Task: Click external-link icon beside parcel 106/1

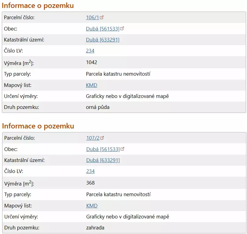Action: [x=102, y=17]
